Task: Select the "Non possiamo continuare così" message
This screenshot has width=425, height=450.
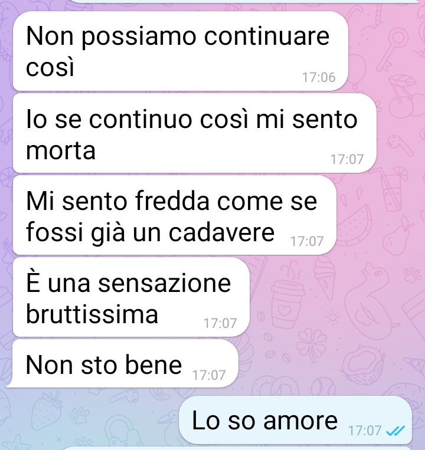Action: tap(181, 51)
